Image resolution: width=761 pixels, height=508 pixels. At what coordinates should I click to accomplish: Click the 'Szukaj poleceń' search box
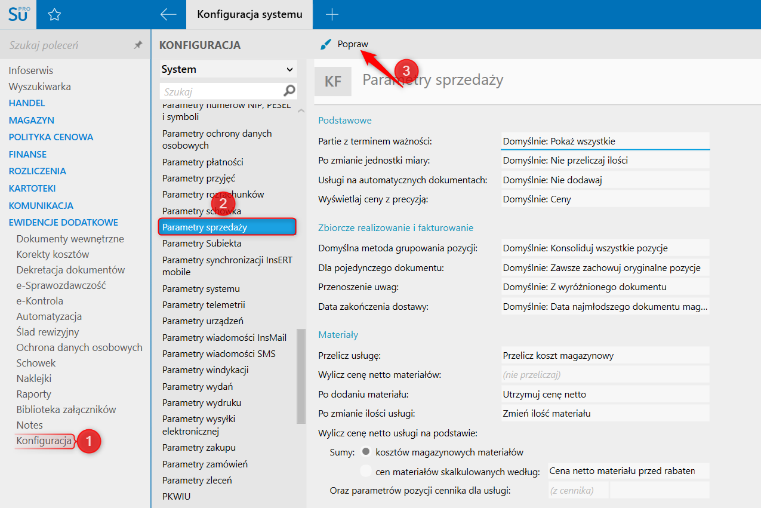(x=66, y=45)
